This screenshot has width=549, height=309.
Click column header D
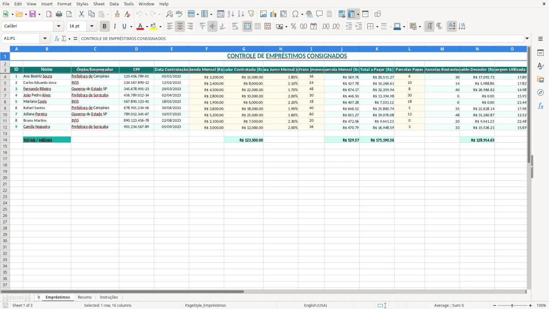pyautogui.click(x=136, y=49)
